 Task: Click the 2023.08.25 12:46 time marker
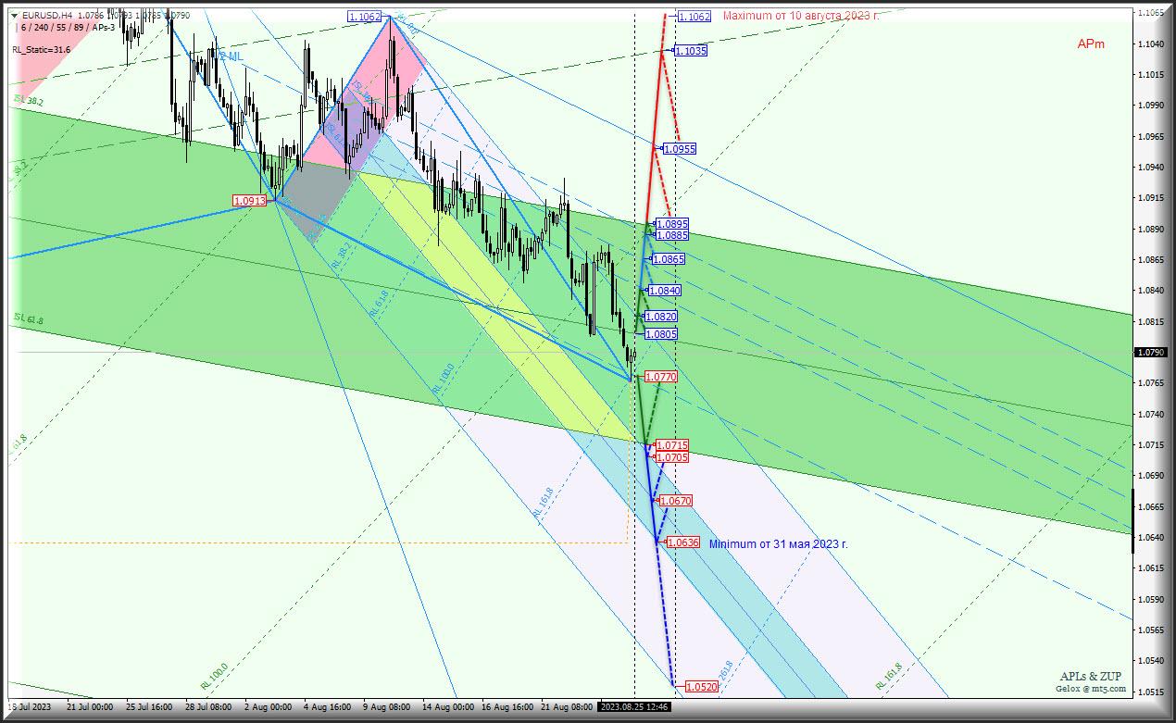tap(634, 706)
